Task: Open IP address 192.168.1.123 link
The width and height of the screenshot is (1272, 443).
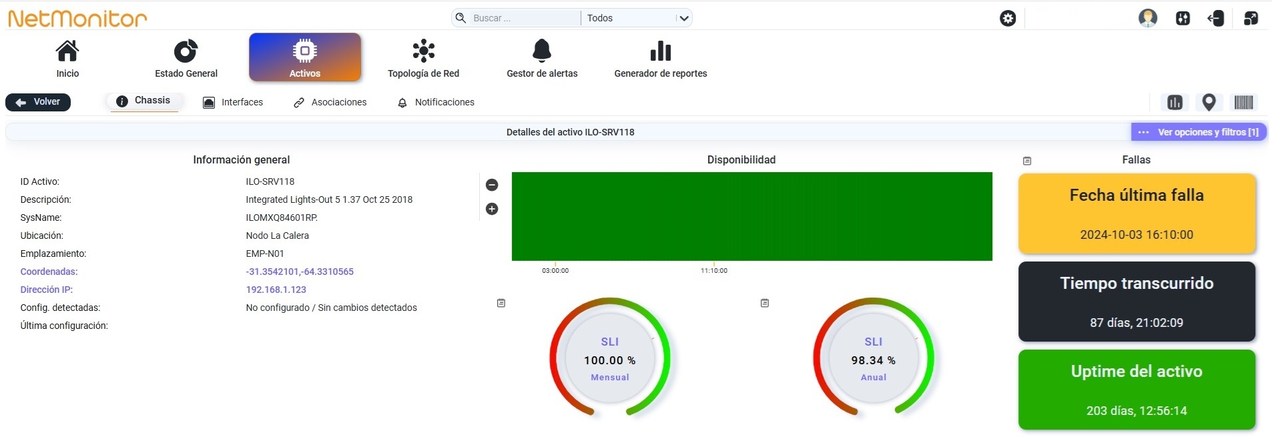Action: (x=276, y=290)
